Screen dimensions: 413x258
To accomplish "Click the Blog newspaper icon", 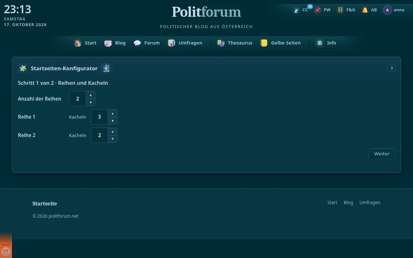I will point(108,43).
